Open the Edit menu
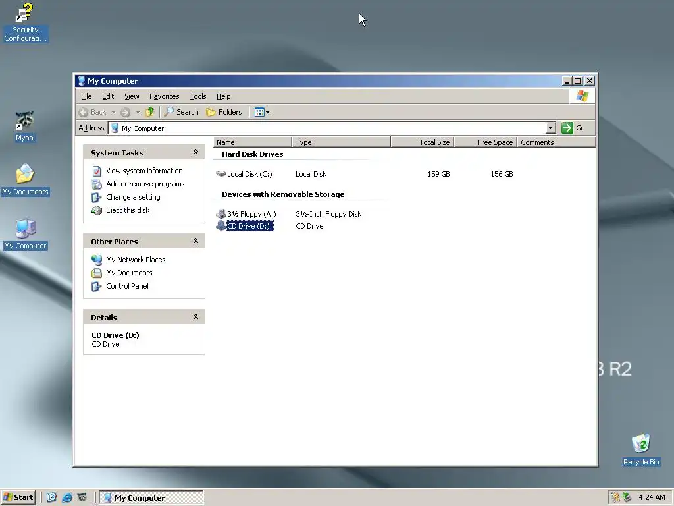This screenshot has width=674, height=506. (x=108, y=96)
